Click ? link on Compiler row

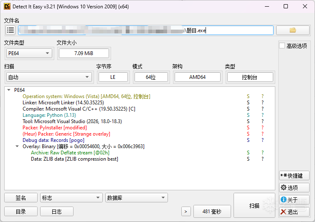(262, 109)
